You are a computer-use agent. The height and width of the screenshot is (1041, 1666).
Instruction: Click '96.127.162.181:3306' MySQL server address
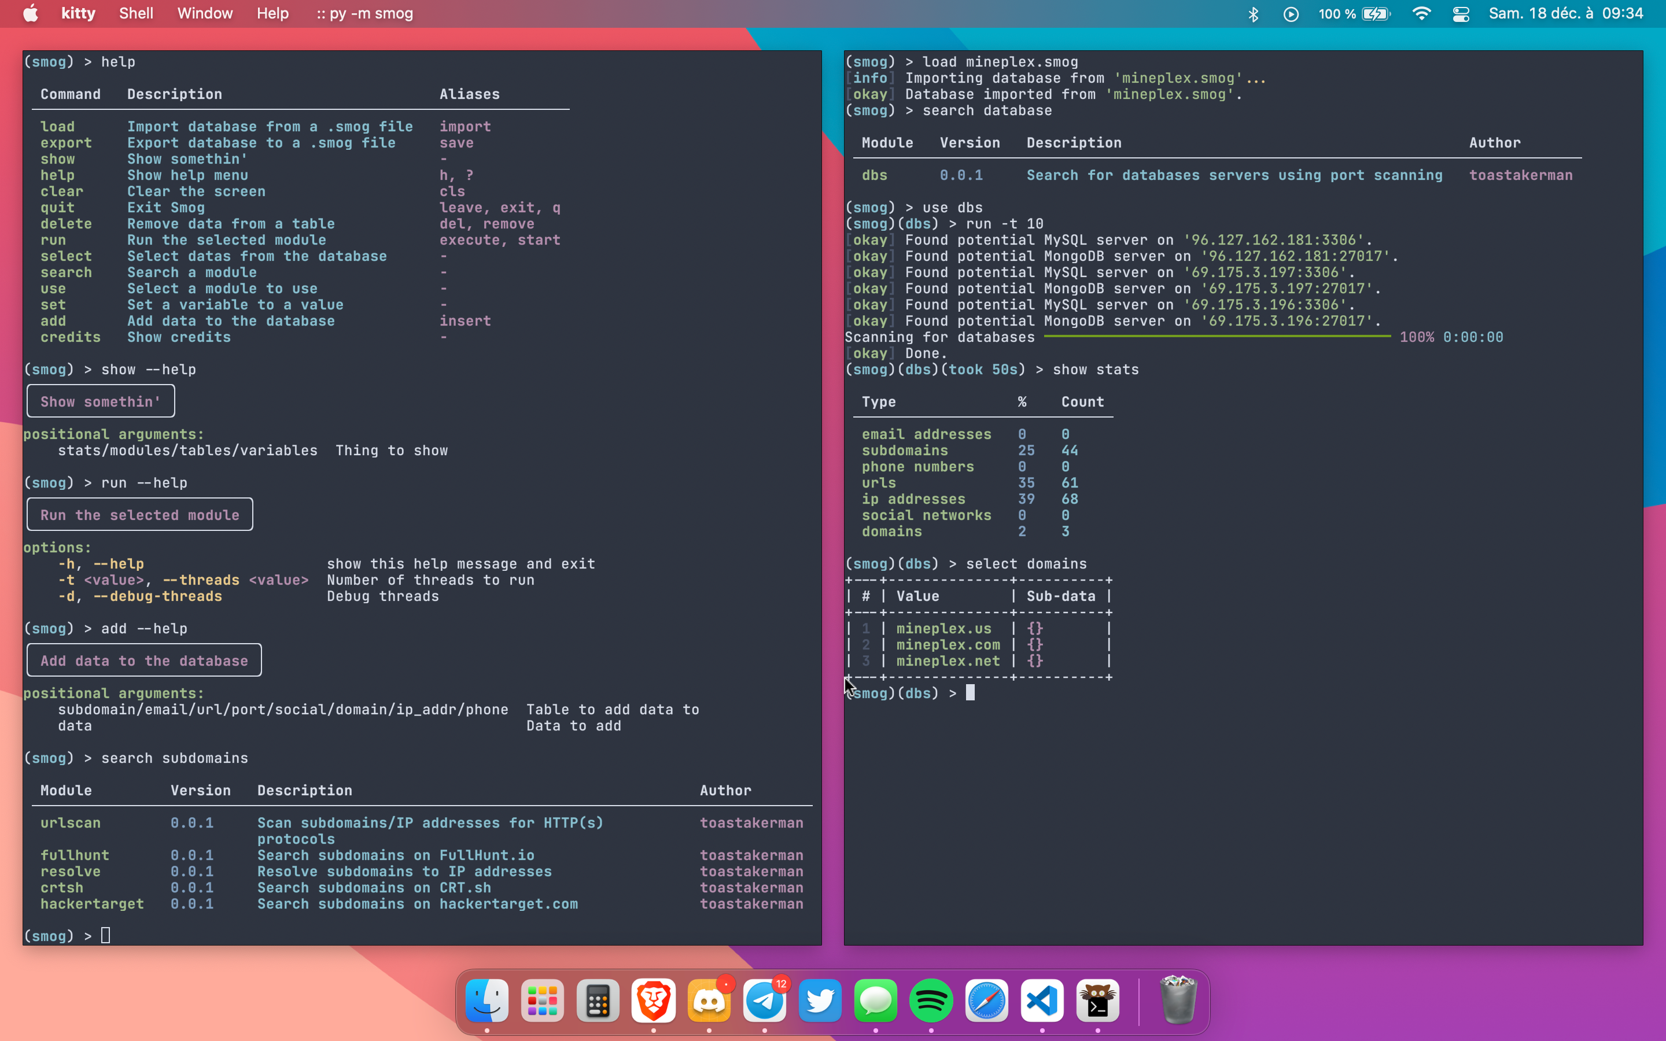click(x=1274, y=239)
